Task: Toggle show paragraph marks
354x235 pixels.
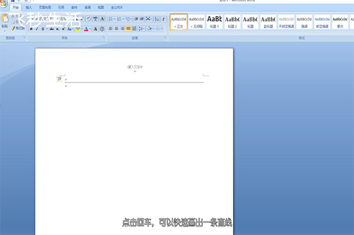Action: pyautogui.click(x=163, y=19)
